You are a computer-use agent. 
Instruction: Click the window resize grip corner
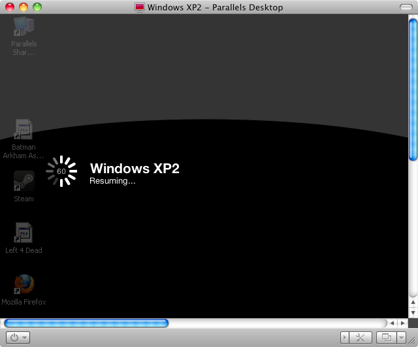(x=412, y=340)
